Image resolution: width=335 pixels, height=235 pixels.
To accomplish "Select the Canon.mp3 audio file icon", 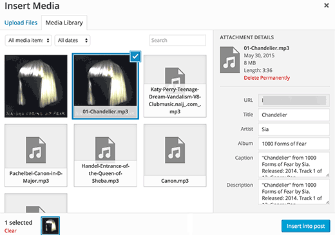I will point(175,150).
